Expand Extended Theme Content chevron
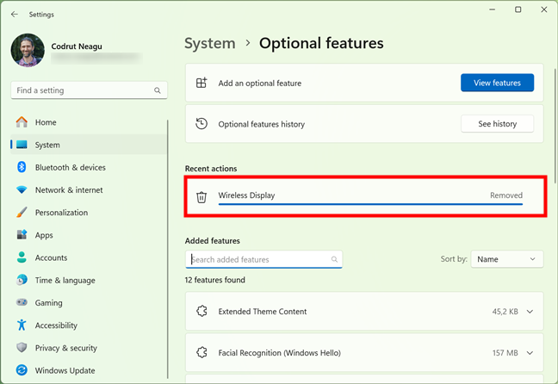This screenshot has height=384, width=558. (x=530, y=312)
